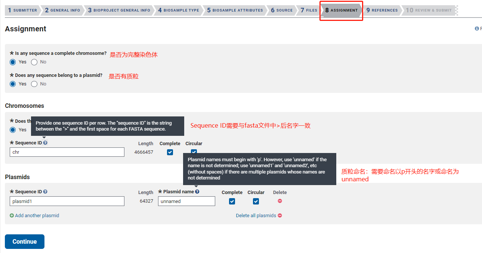Open help icon beside plasmid Sequence ID

tap(45, 191)
